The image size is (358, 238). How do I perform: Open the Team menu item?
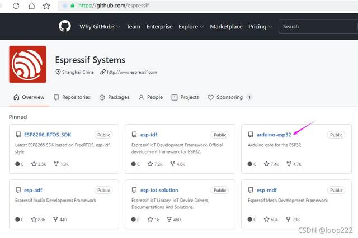click(x=133, y=27)
